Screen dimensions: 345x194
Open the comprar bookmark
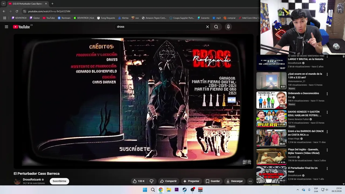tap(229, 18)
